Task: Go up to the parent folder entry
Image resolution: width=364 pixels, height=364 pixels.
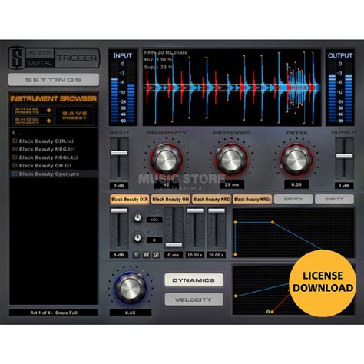Action: (x=18, y=133)
